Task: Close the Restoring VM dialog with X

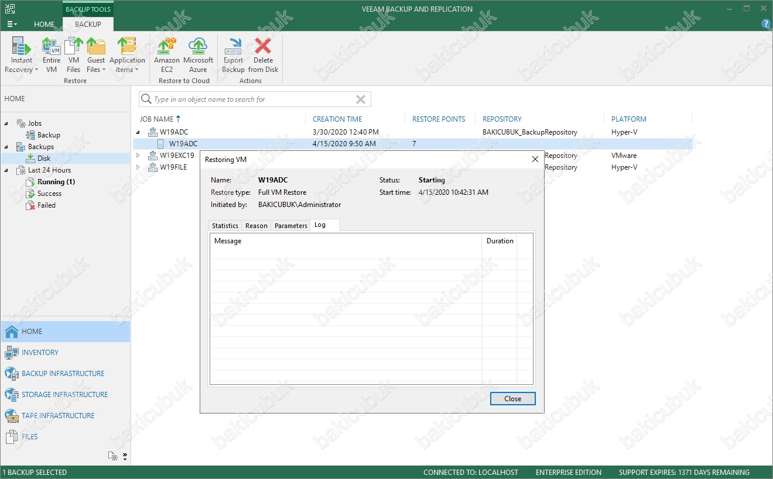Action: click(535, 159)
